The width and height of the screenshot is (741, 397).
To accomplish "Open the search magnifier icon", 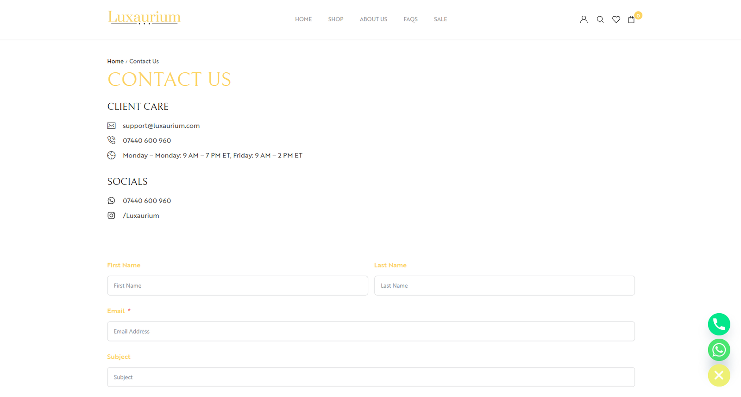I will pos(600,19).
